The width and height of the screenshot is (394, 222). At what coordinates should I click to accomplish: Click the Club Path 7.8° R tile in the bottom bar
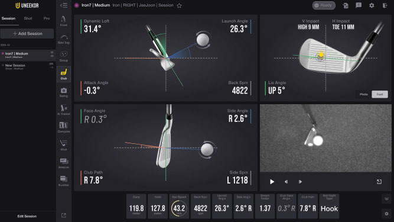(x=308, y=206)
